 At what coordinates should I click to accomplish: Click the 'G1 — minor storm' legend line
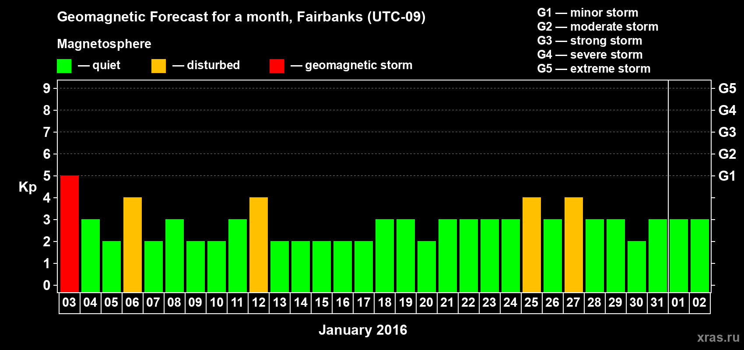(588, 13)
